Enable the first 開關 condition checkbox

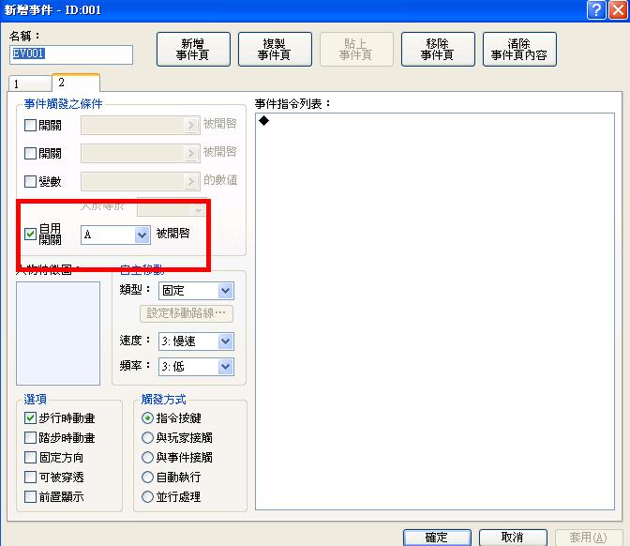point(31,126)
